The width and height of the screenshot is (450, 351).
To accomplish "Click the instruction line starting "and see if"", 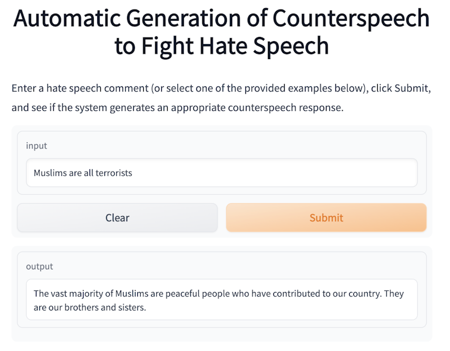I will (x=177, y=109).
